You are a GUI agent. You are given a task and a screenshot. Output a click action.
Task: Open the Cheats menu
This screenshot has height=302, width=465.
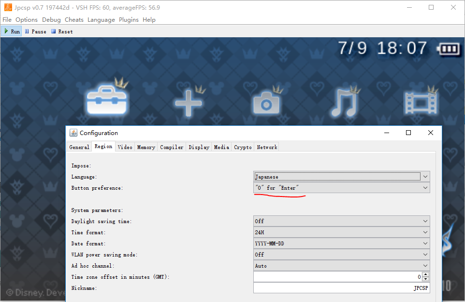(x=74, y=20)
